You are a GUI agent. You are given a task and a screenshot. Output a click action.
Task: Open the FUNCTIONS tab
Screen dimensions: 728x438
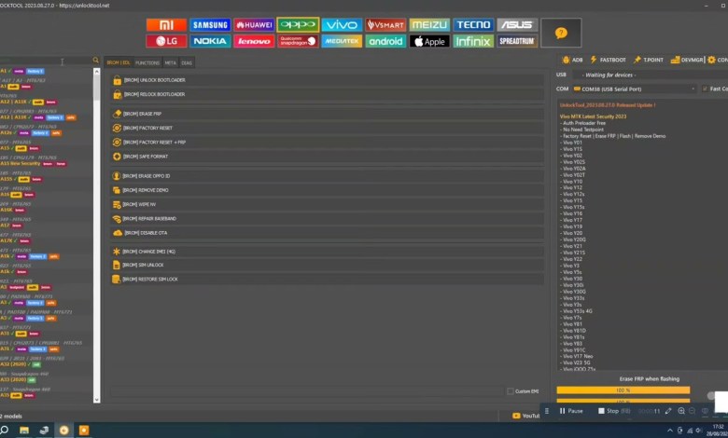[x=147, y=62]
